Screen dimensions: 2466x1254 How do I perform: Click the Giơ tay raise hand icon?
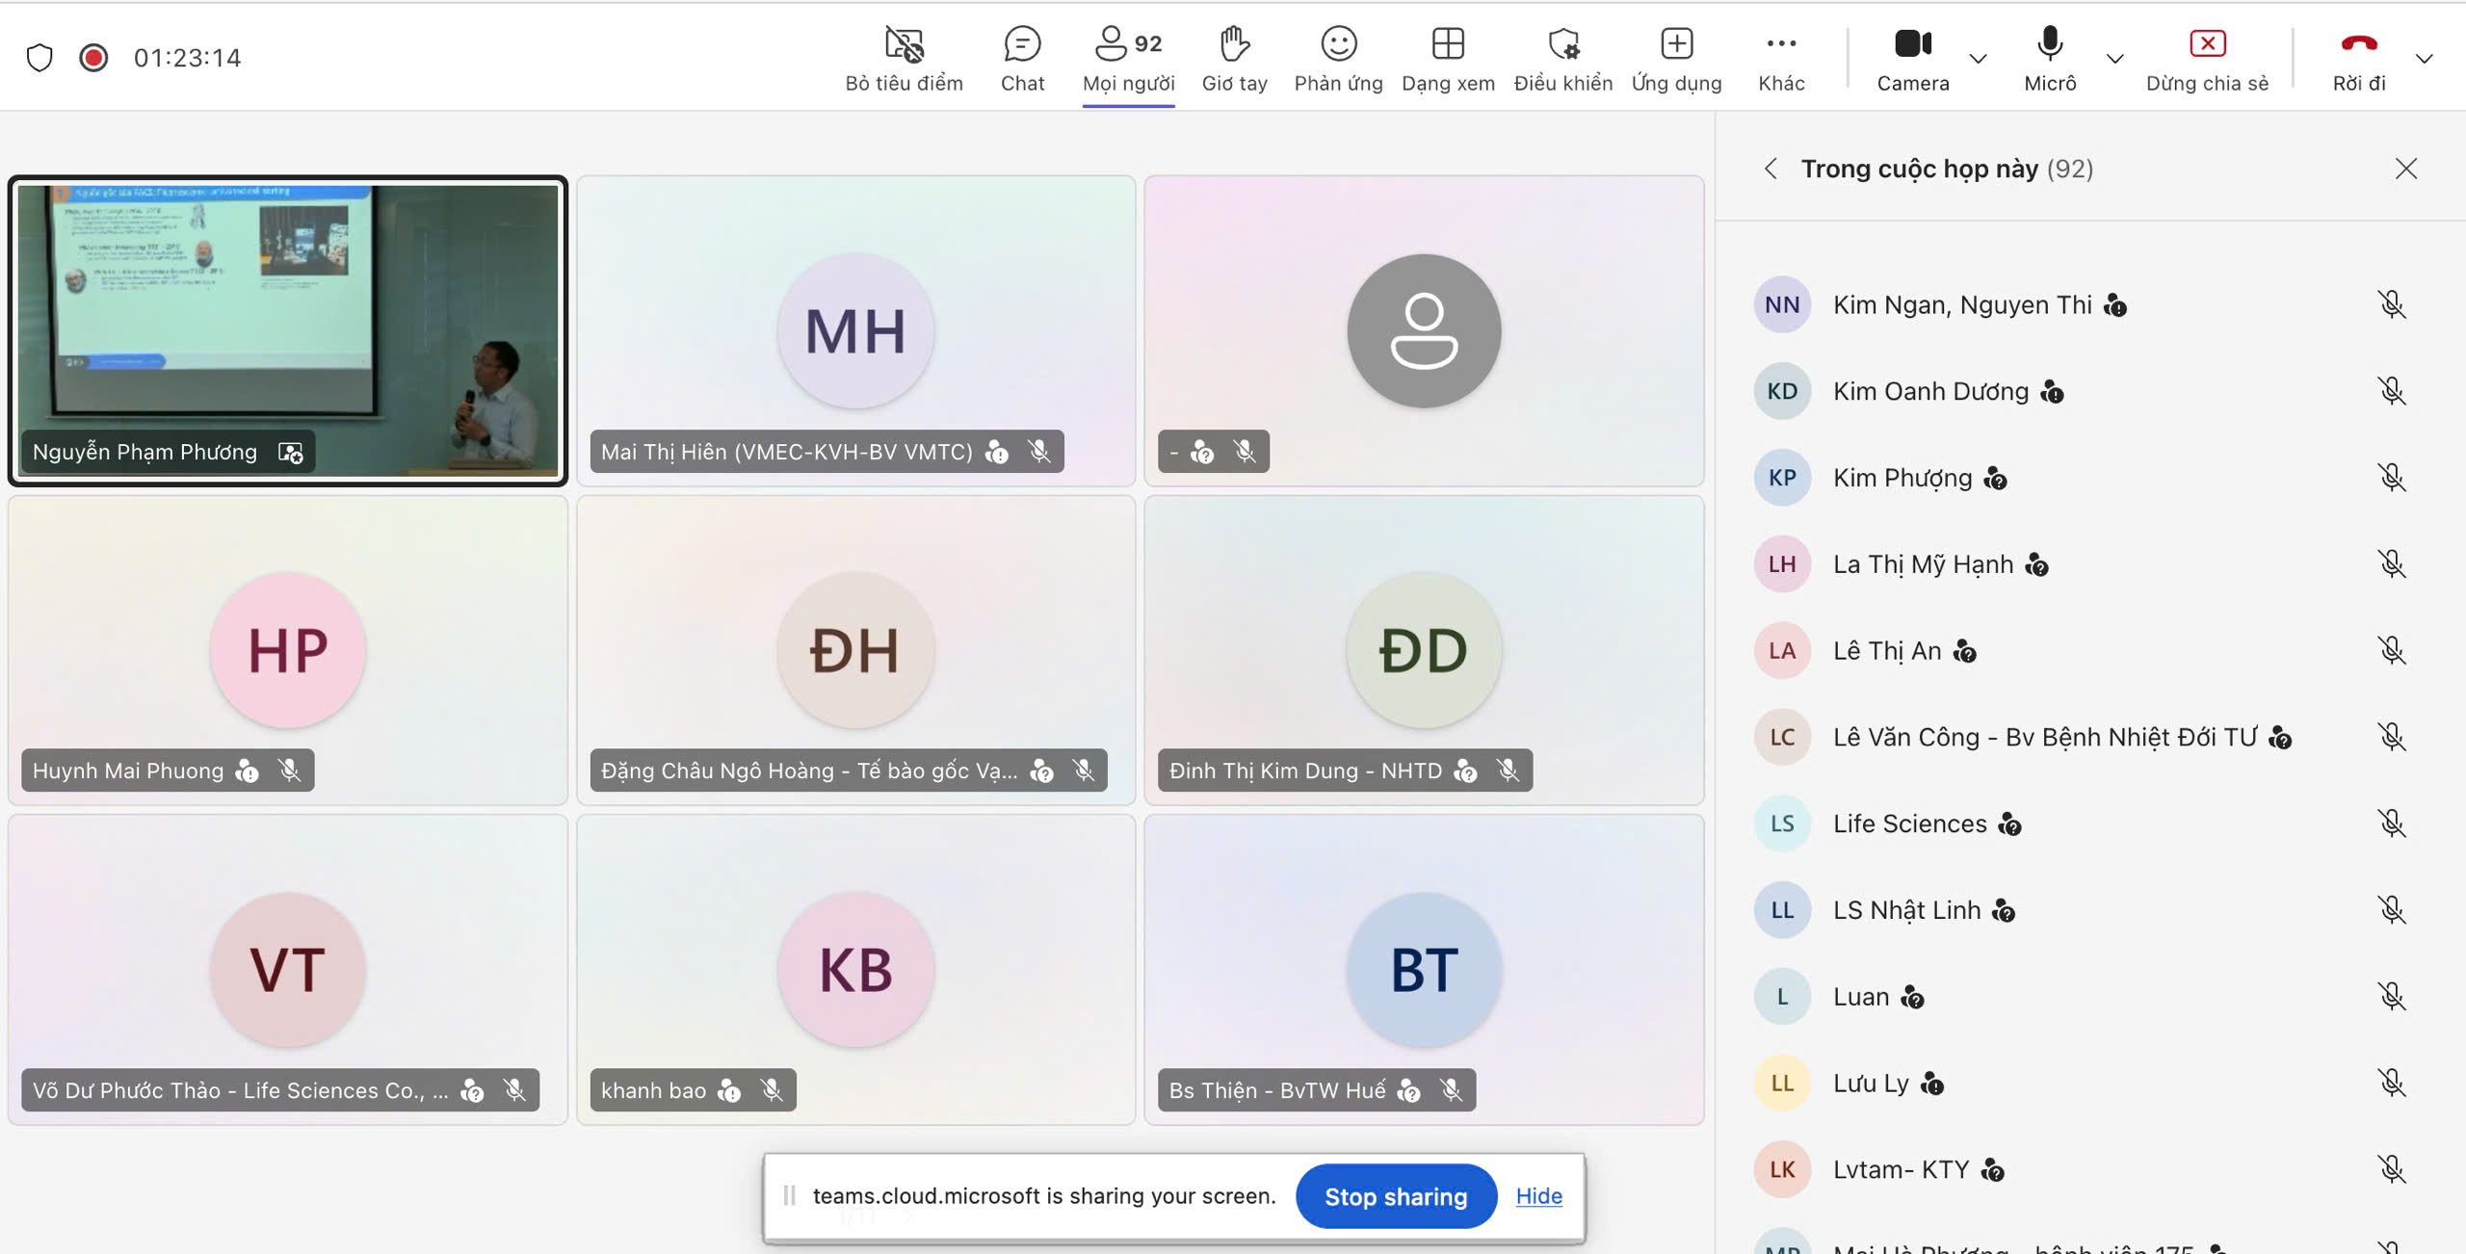(x=1234, y=45)
